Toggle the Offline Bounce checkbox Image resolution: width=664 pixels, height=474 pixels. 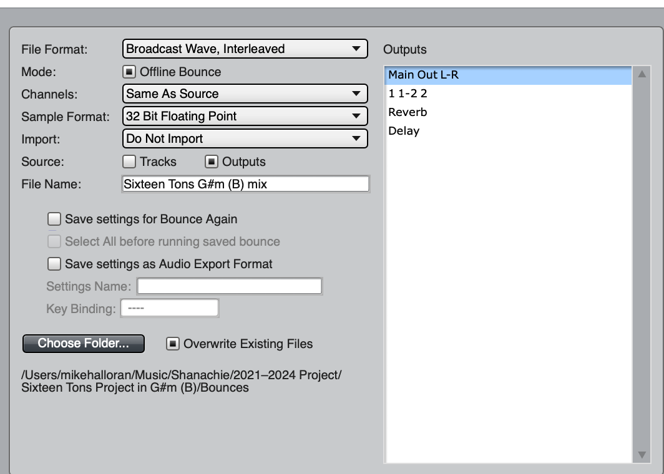[x=129, y=72]
